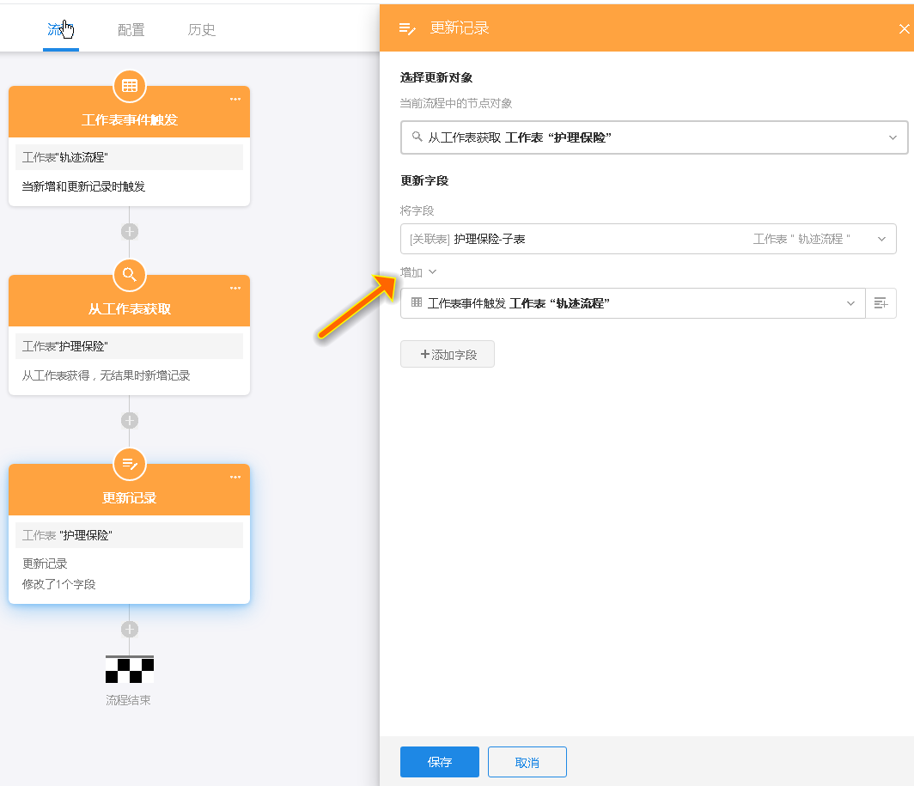Screen dimensions: 914x786
Task: Close the 更新记录 panel
Action: click(x=904, y=28)
